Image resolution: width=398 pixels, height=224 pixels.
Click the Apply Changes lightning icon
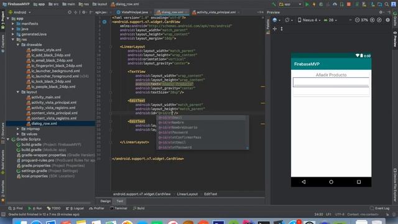point(314,4)
